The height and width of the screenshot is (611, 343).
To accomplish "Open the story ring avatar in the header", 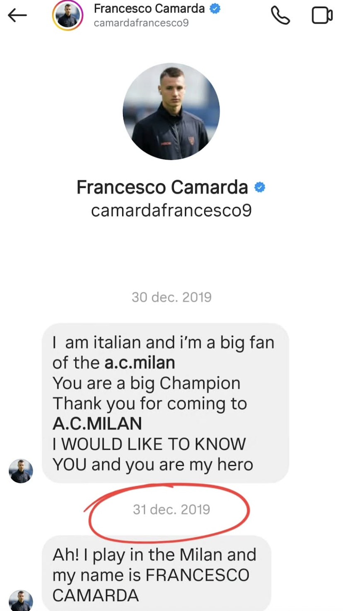I will pyautogui.click(x=68, y=15).
